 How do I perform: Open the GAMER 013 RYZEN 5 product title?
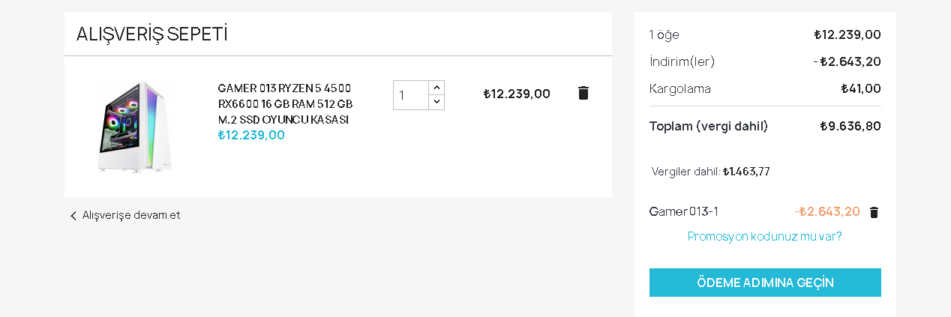click(x=285, y=103)
